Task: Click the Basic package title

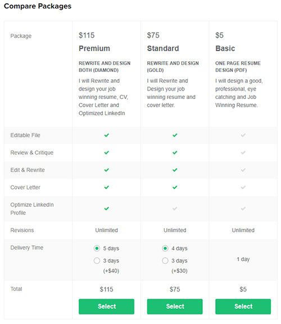Action: [225, 48]
